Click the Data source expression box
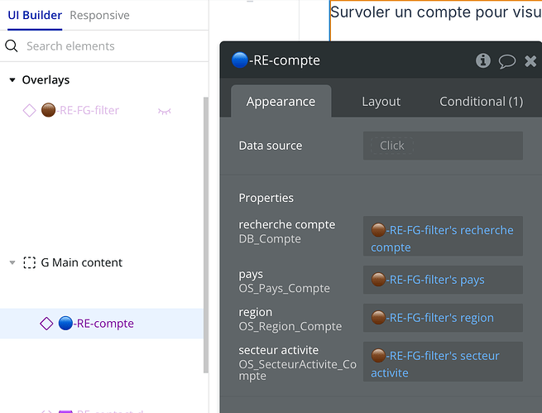Image resolution: width=542 pixels, height=413 pixels. pyautogui.click(x=443, y=146)
